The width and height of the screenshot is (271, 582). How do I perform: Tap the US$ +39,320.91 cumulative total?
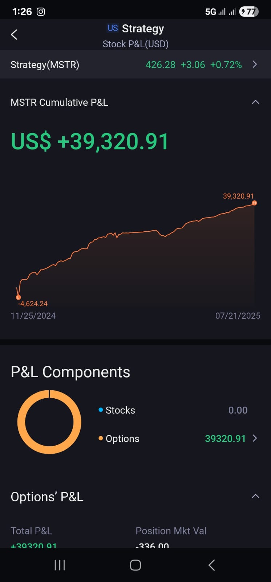(x=90, y=141)
